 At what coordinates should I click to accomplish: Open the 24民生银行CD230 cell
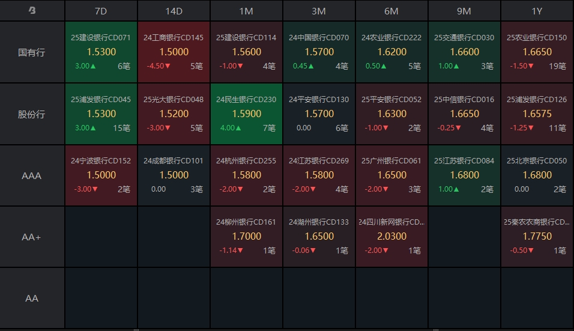pos(246,114)
